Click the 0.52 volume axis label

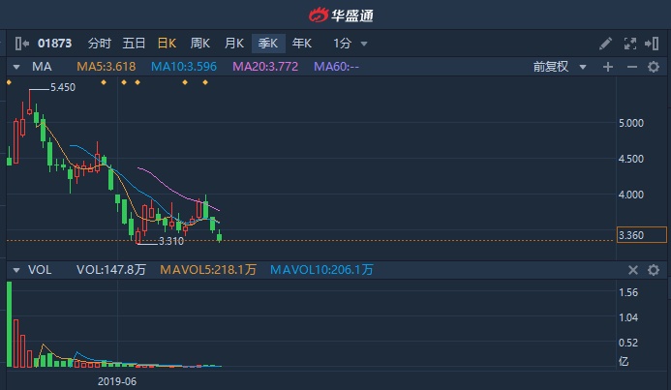pos(628,343)
